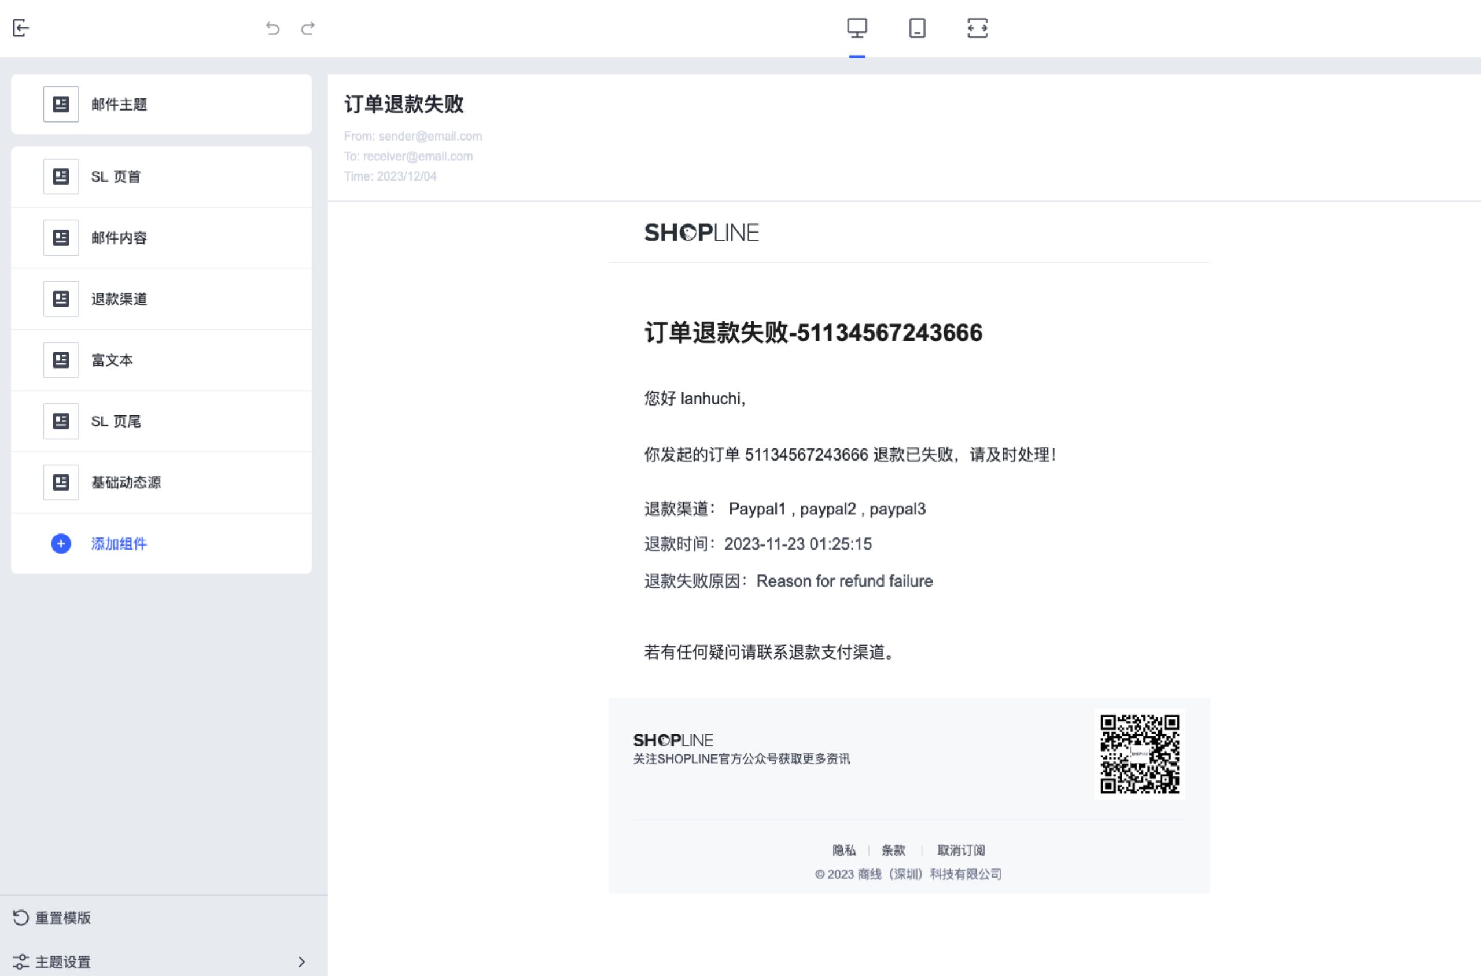Click the 取消订阅 footer link
The image size is (1481, 976).
point(961,850)
